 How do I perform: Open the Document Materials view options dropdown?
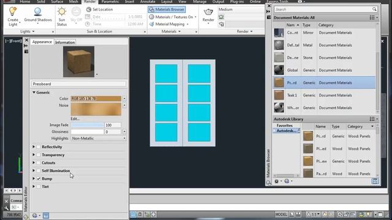pos(374,18)
